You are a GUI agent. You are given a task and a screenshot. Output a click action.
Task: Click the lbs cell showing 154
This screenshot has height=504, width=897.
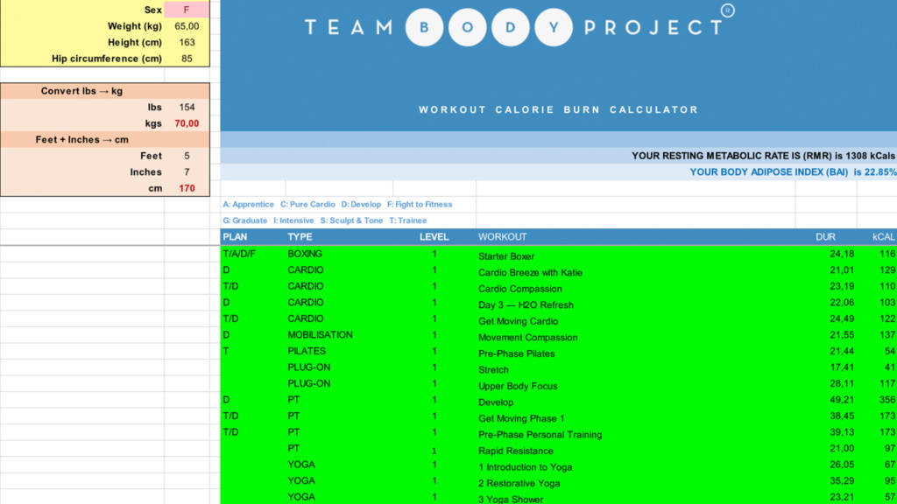pyautogui.click(x=188, y=107)
